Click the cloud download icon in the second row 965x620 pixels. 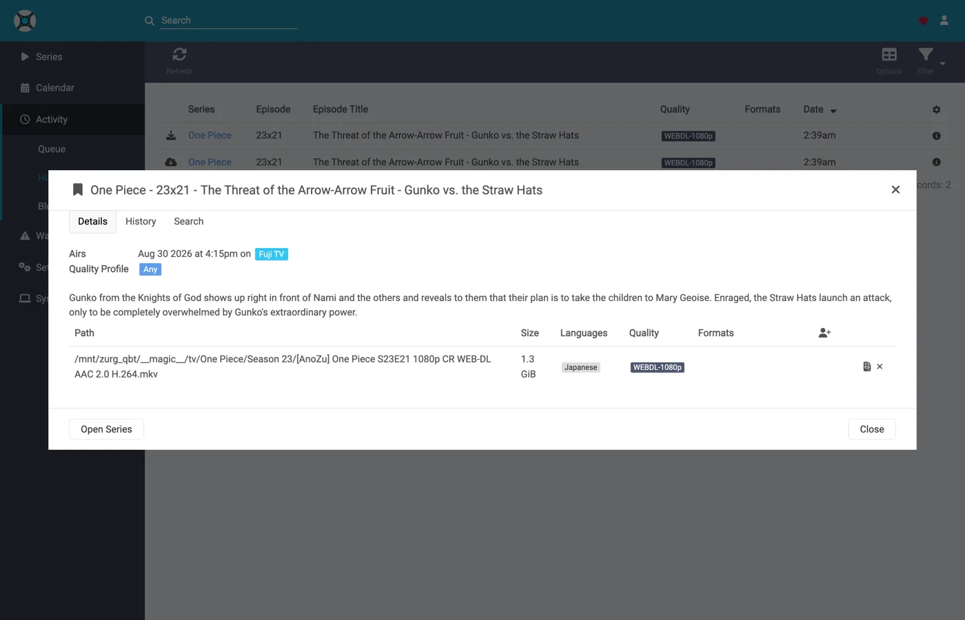click(171, 162)
